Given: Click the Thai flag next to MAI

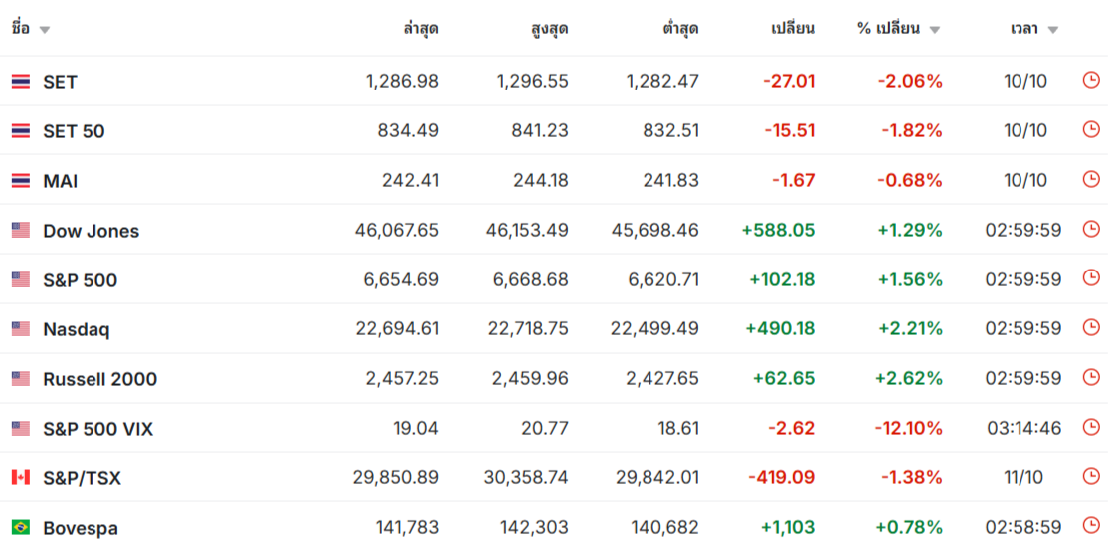Looking at the screenshot, I should tap(21, 181).
